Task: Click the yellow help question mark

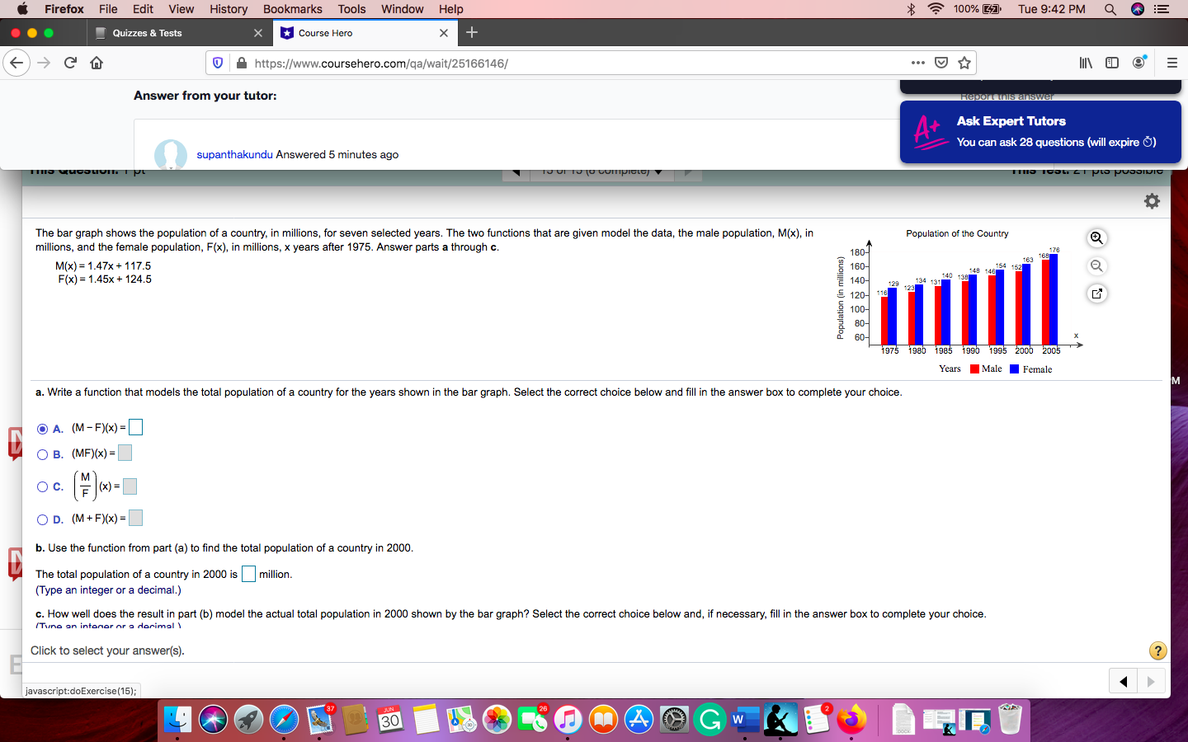Action: click(x=1157, y=650)
